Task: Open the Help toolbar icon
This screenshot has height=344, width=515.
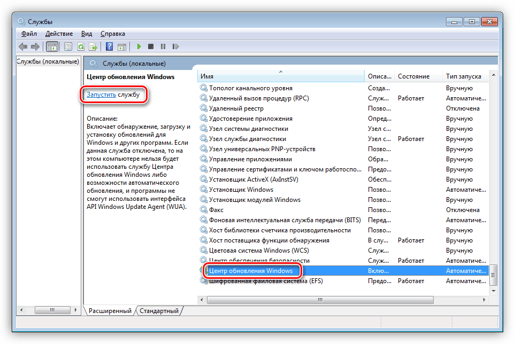Action: (x=110, y=46)
